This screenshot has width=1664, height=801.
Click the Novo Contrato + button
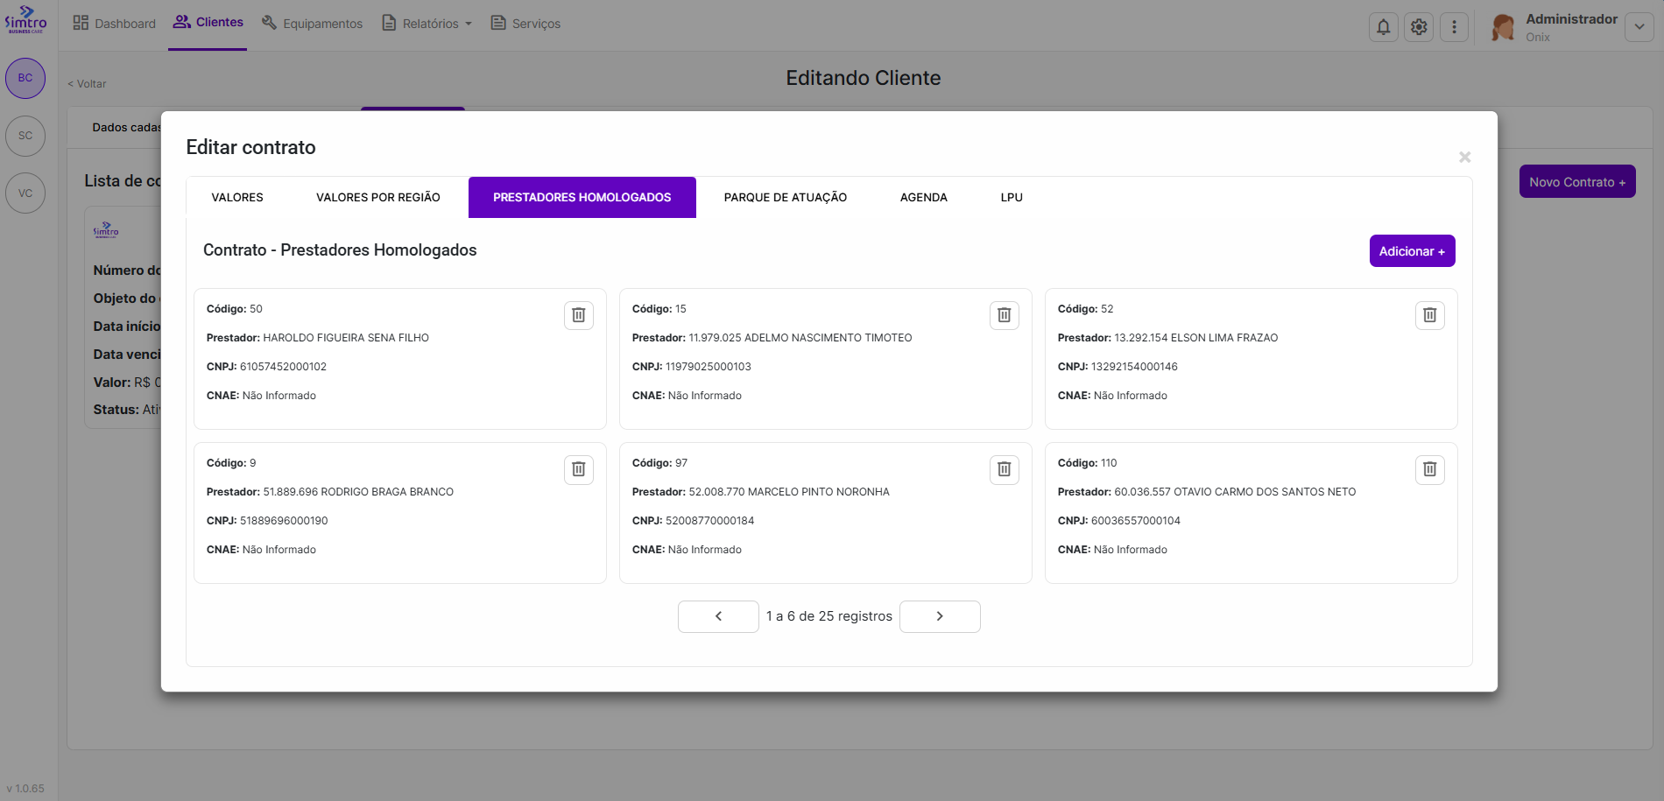coord(1576,182)
